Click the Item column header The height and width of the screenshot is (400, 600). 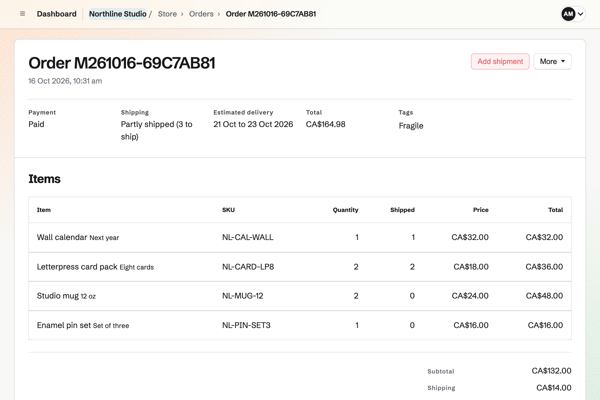[43, 210]
